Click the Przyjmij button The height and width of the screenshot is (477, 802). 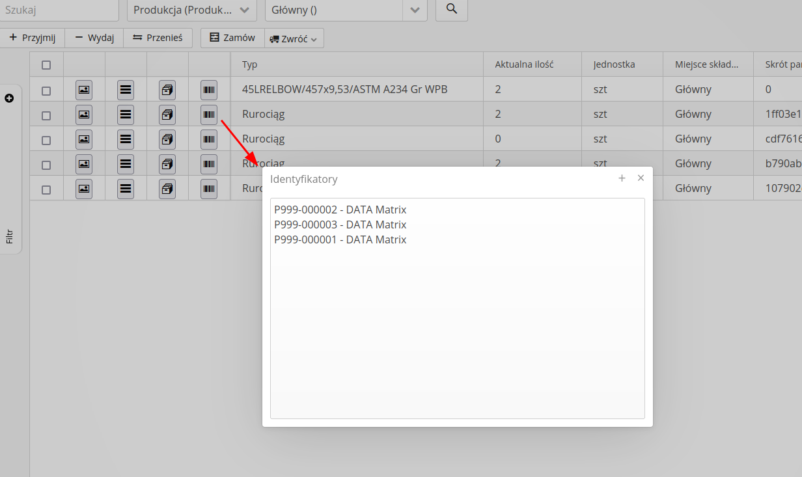point(33,38)
